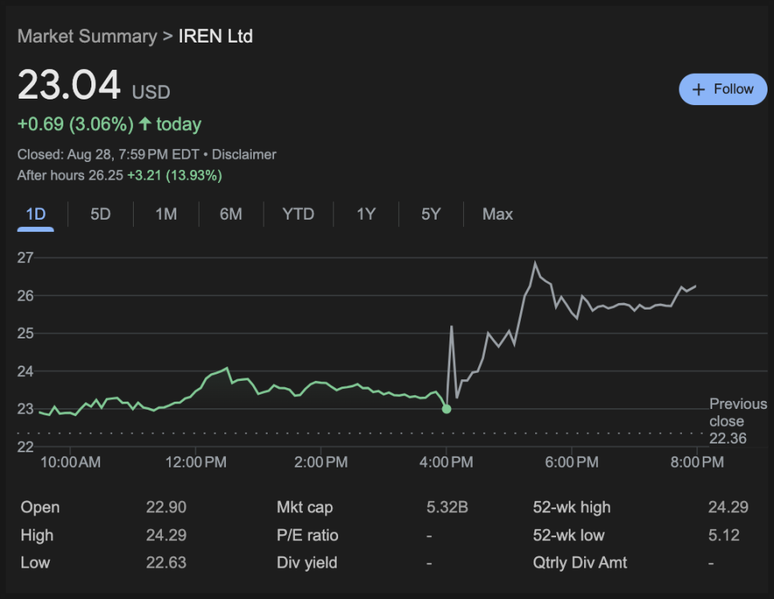This screenshot has height=599, width=774.
Task: Click the plus Follow button
Action: coord(723,89)
